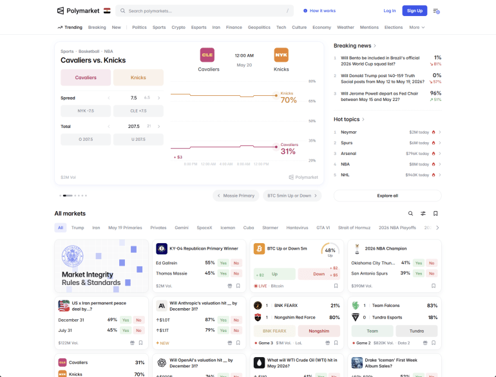Screen dimensions: 496x377
Task: Open Neymar hot topic chevron
Action: pyautogui.click(x=440, y=133)
